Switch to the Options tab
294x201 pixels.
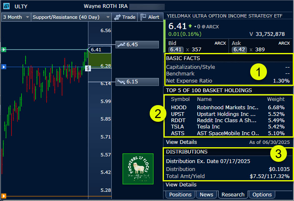pyautogui.click(x=262, y=194)
